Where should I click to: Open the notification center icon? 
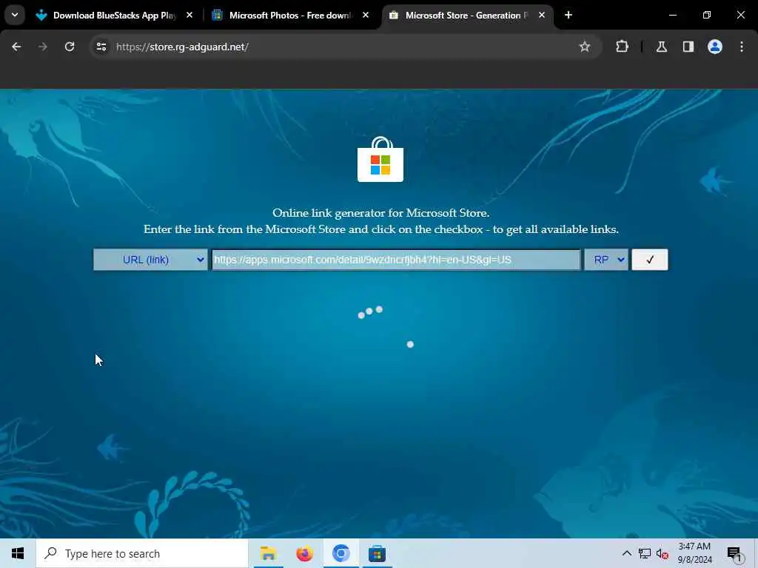coord(734,554)
